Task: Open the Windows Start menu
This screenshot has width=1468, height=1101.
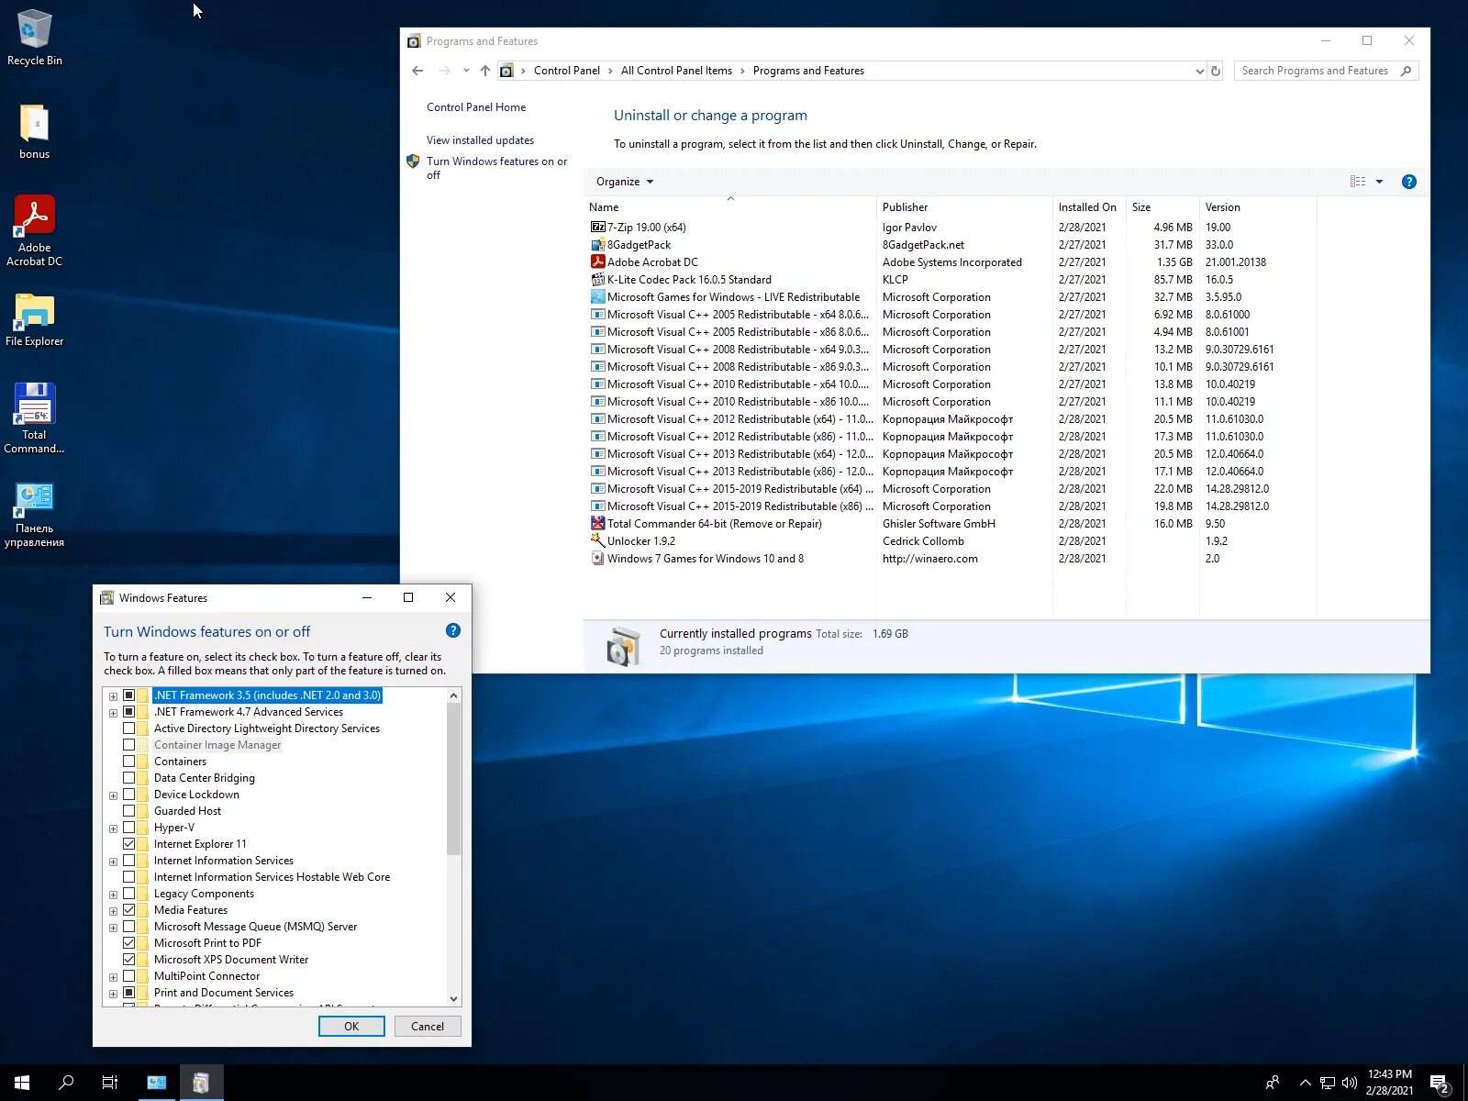Action: 22,1083
